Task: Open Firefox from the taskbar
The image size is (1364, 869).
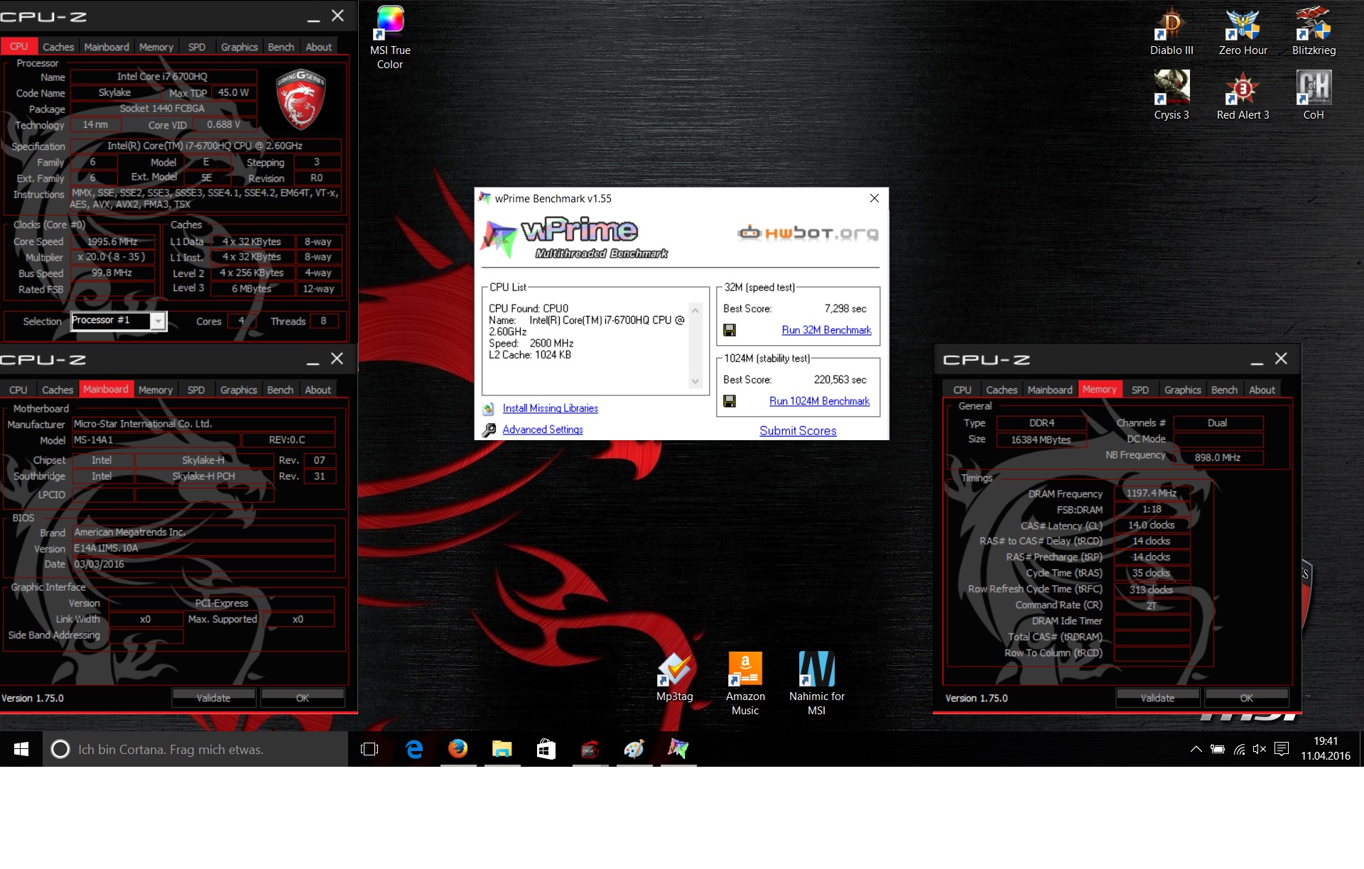Action: [x=458, y=749]
